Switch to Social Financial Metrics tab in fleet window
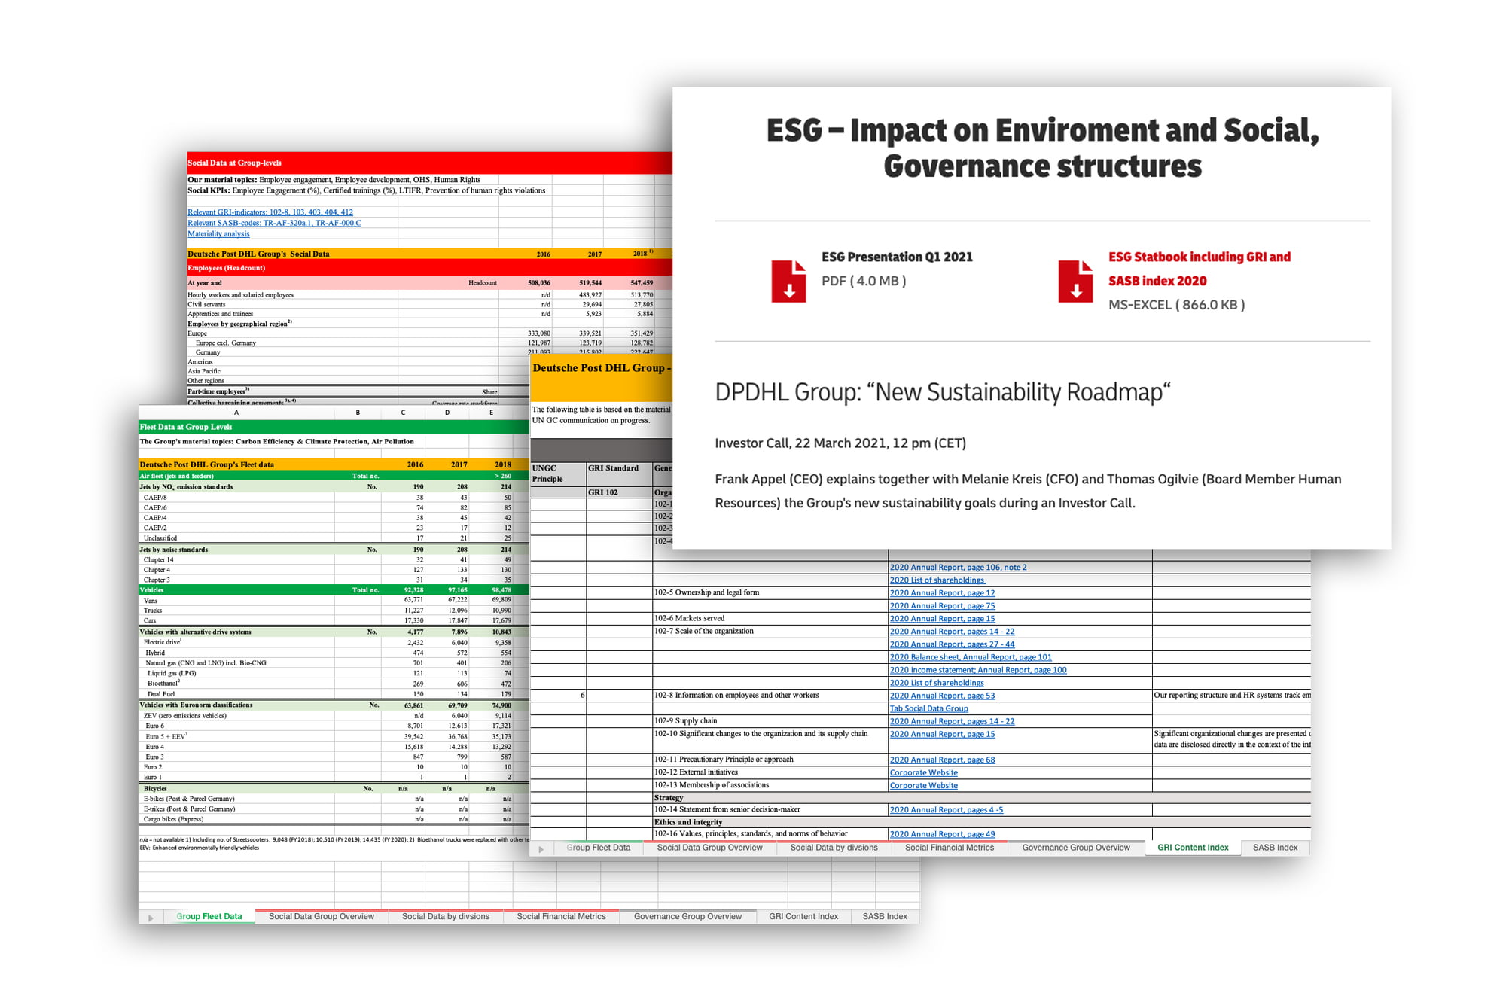Screen dimensions: 1506x1005 click(561, 917)
